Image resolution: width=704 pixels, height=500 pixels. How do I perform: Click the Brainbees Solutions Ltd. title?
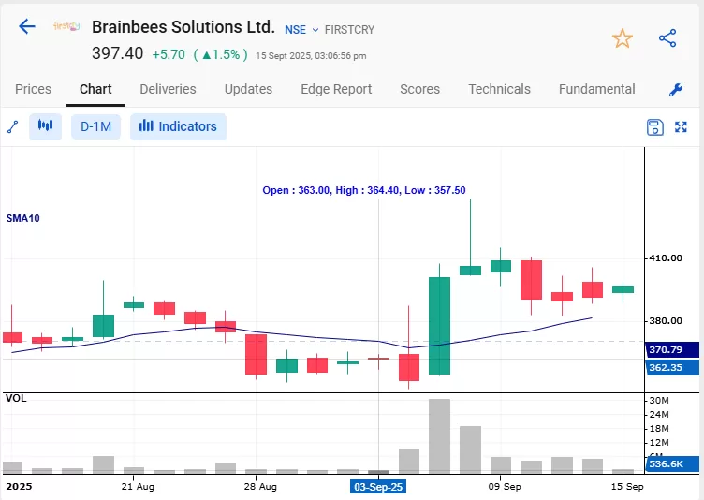(x=183, y=27)
